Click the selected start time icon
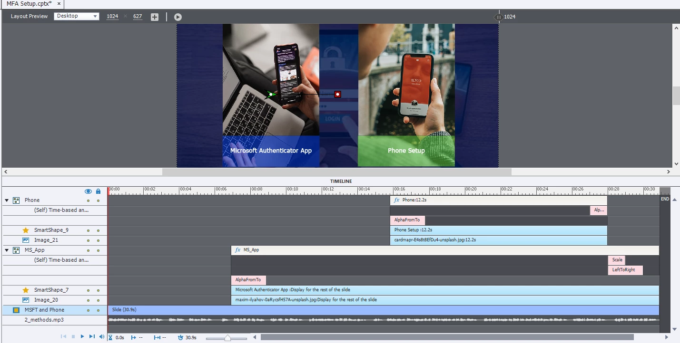 click(x=133, y=337)
